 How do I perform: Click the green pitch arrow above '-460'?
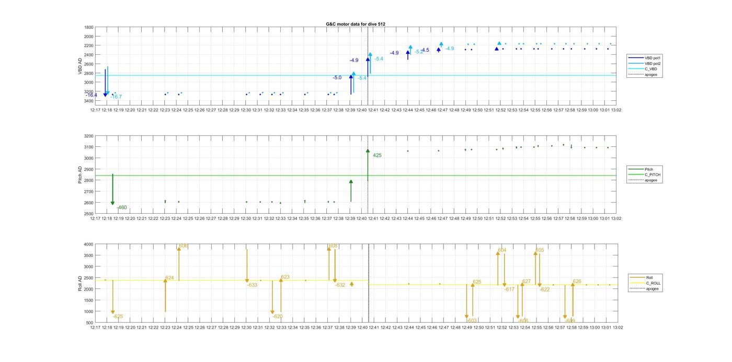coord(112,190)
